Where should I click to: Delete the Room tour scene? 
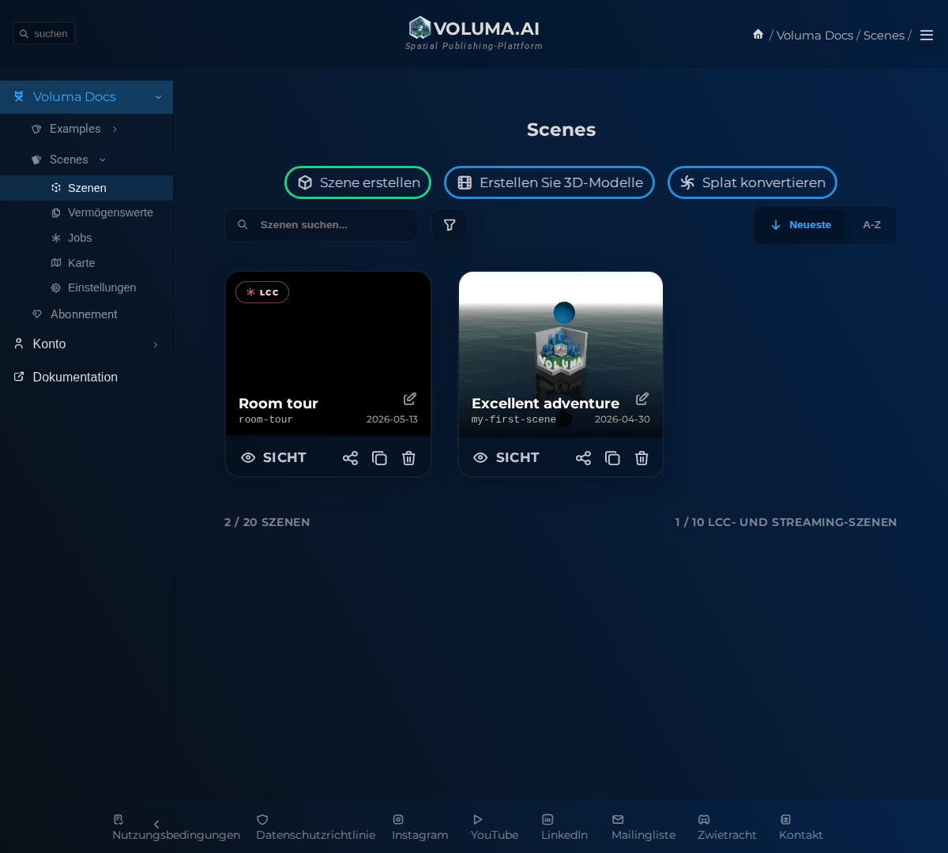tap(408, 458)
